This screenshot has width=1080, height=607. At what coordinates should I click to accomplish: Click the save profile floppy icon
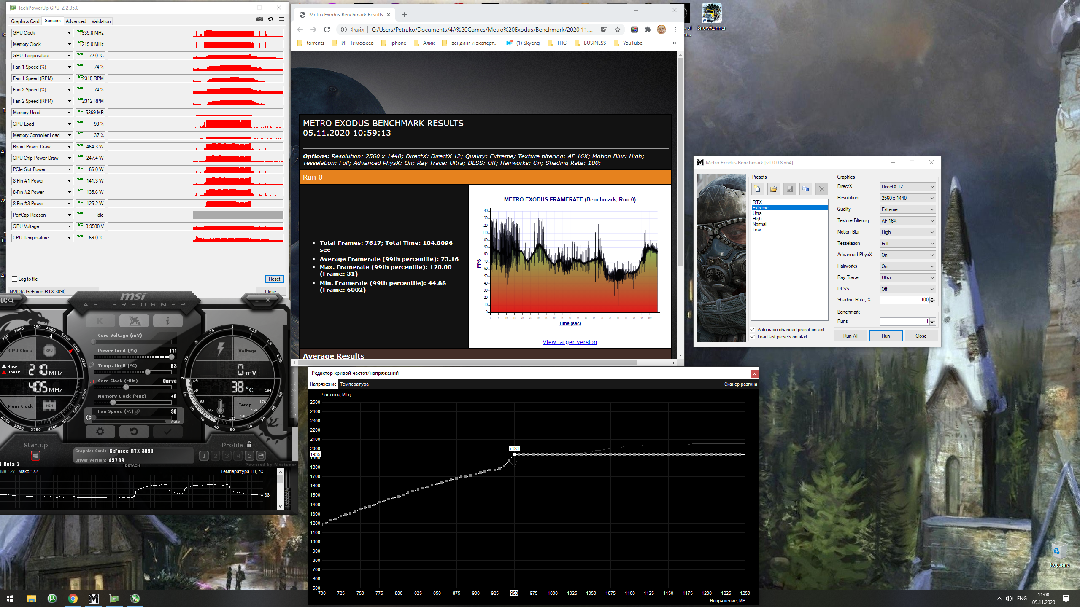tap(261, 456)
